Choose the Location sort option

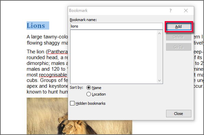[x=89, y=94]
